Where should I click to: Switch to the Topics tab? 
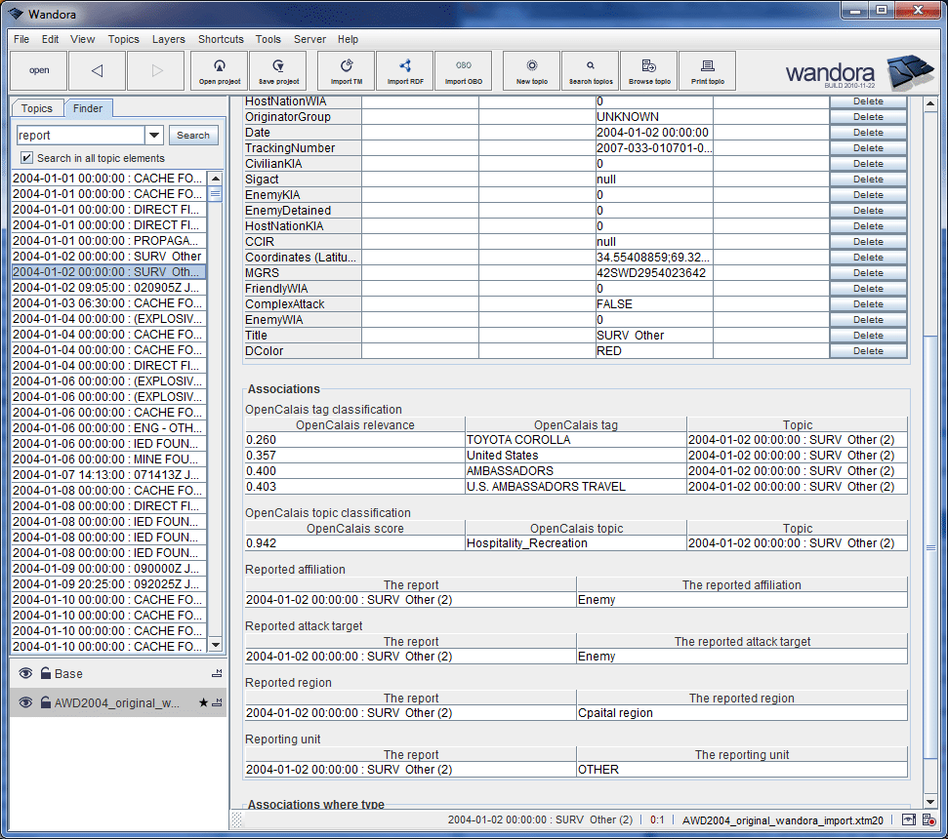pos(37,108)
